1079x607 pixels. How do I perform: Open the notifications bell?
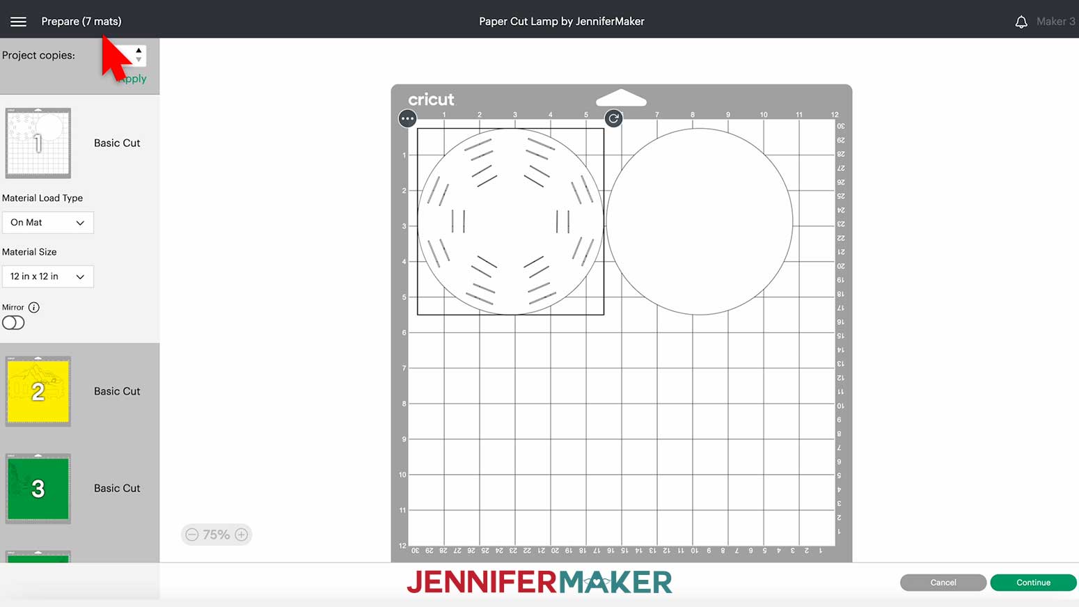(1021, 22)
